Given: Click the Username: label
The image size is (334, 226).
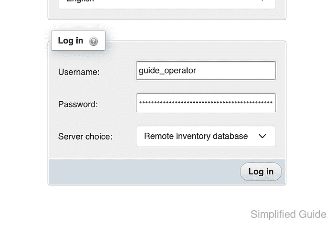Looking at the screenshot, I should click(79, 72).
